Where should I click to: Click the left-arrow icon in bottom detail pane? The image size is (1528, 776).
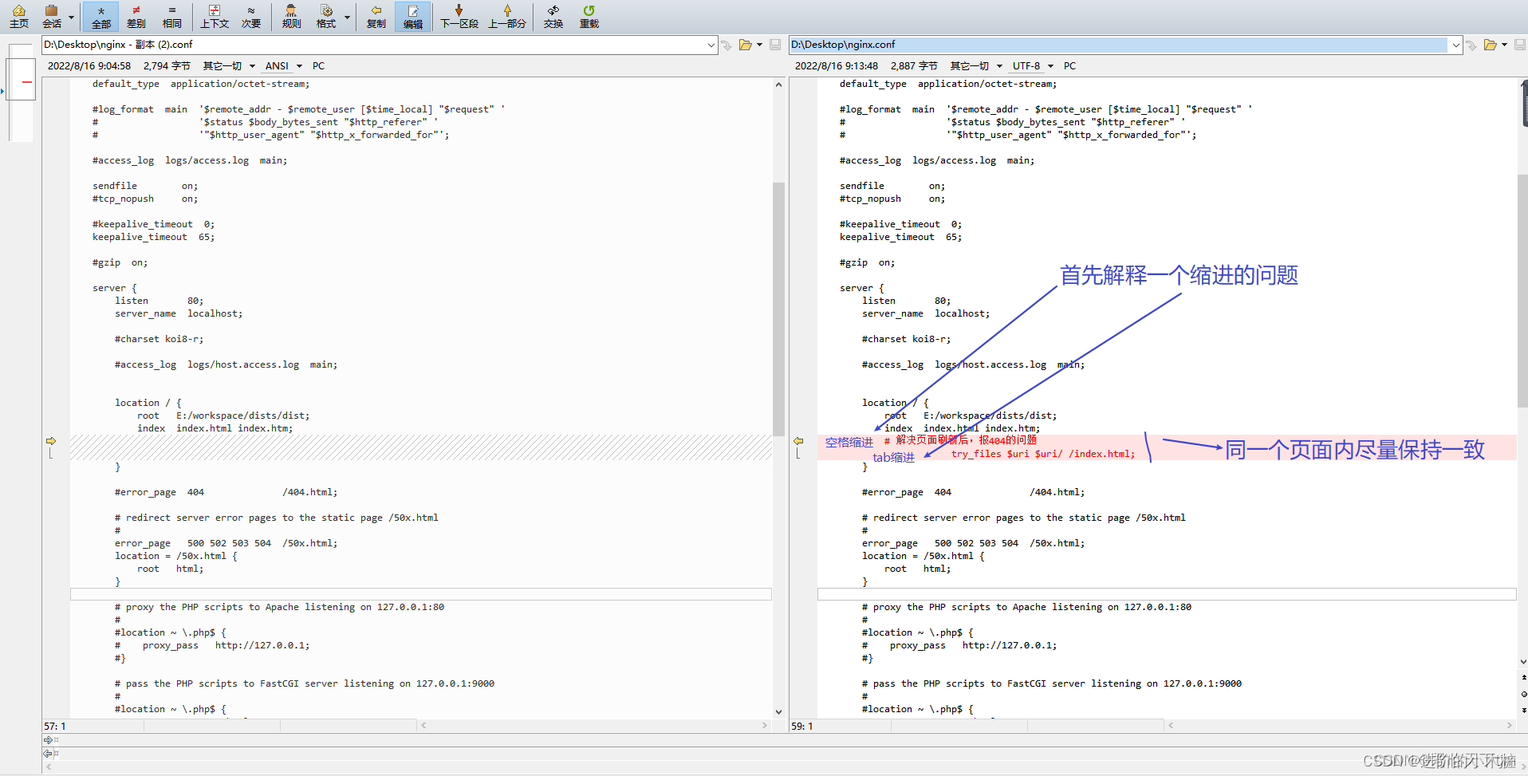pyautogui.click(x=48, y=753)
